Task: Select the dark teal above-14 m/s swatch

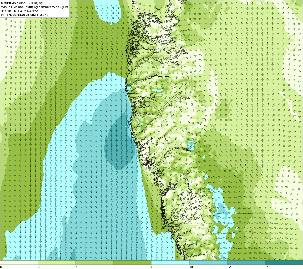Action: [x=284, y=262]
